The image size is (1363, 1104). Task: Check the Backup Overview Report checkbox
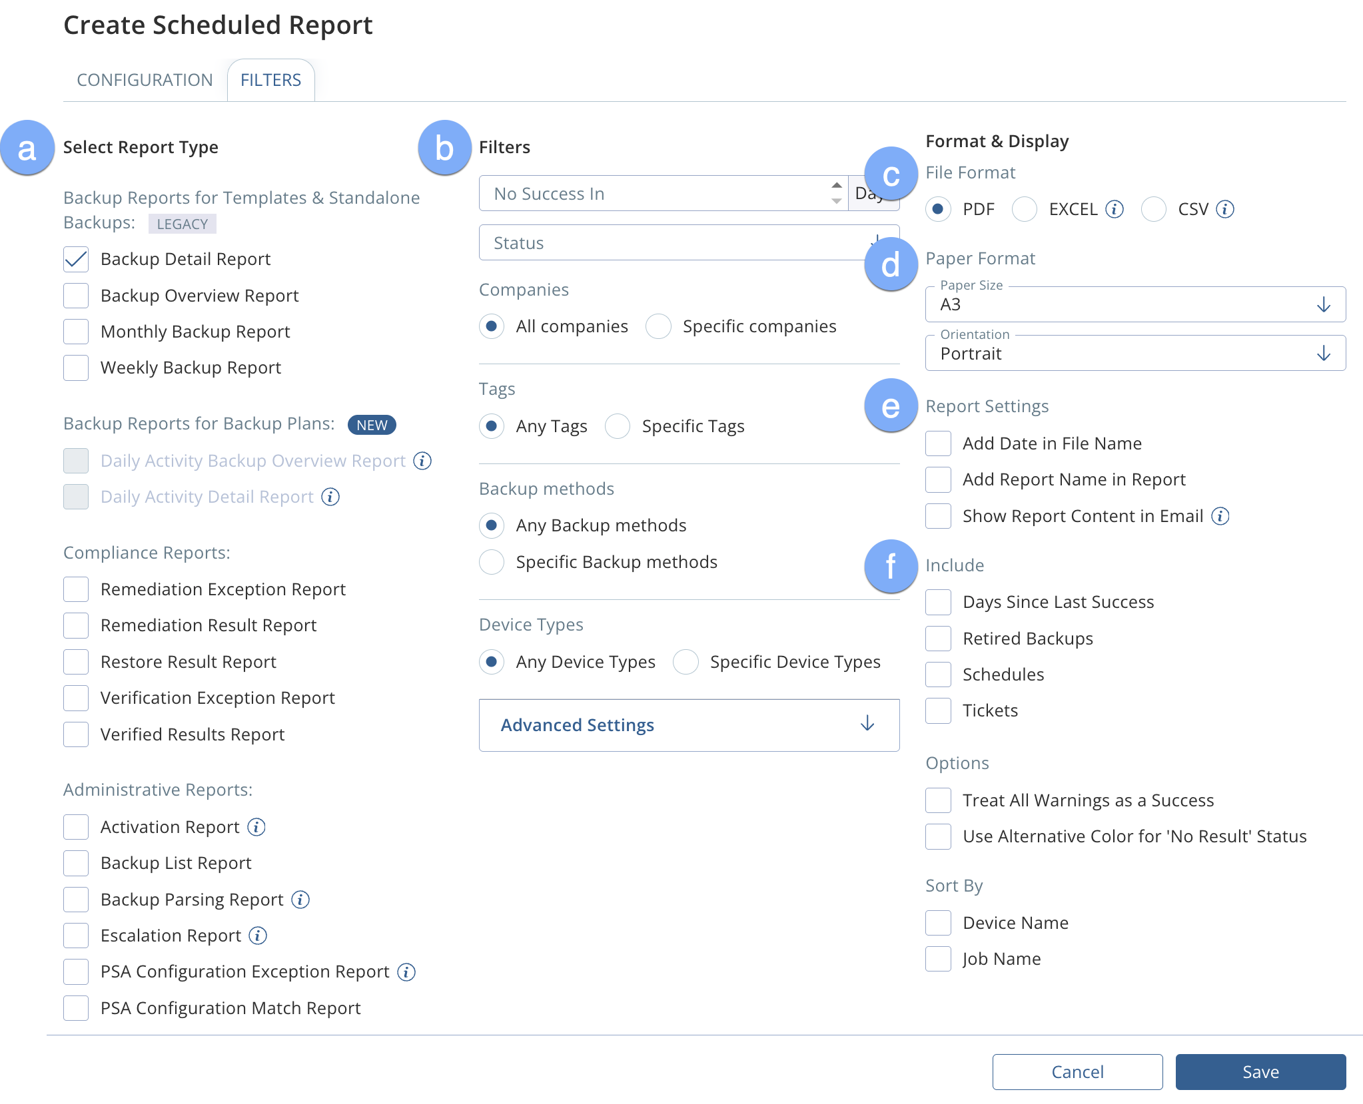[76, 296]
